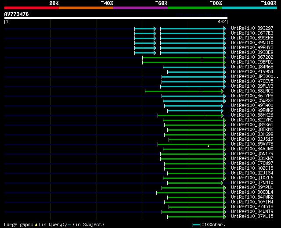This screenshot has height=228, width=281.
Task: Select the UniRef100_A7QEV5 label
Action: [x=252, y=82]
